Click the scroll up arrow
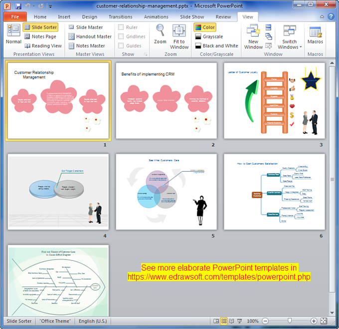The width and height of the screenshot is (339, 329). 332,63
